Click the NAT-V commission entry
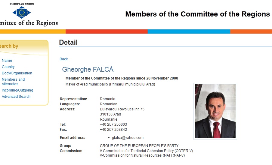Image resolution: width=272 pixels, height=165 pixels. pyautogui.click(x=142, y=155)
